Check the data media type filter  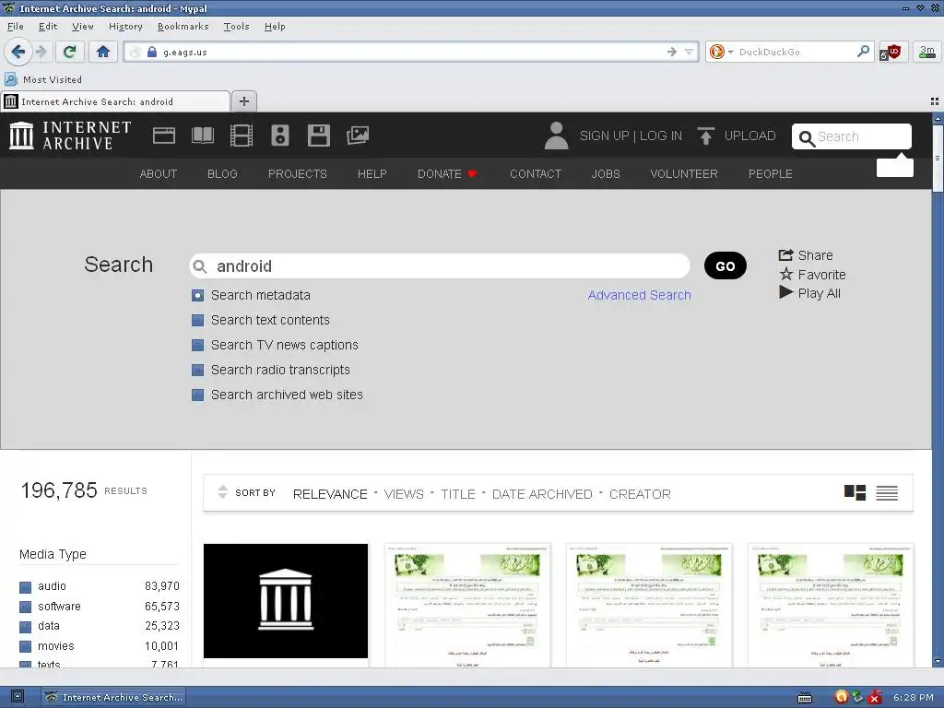tap(25, 627)
